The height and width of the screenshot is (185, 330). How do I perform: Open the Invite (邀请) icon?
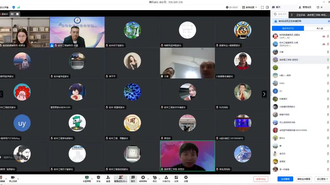click(108, 178)
